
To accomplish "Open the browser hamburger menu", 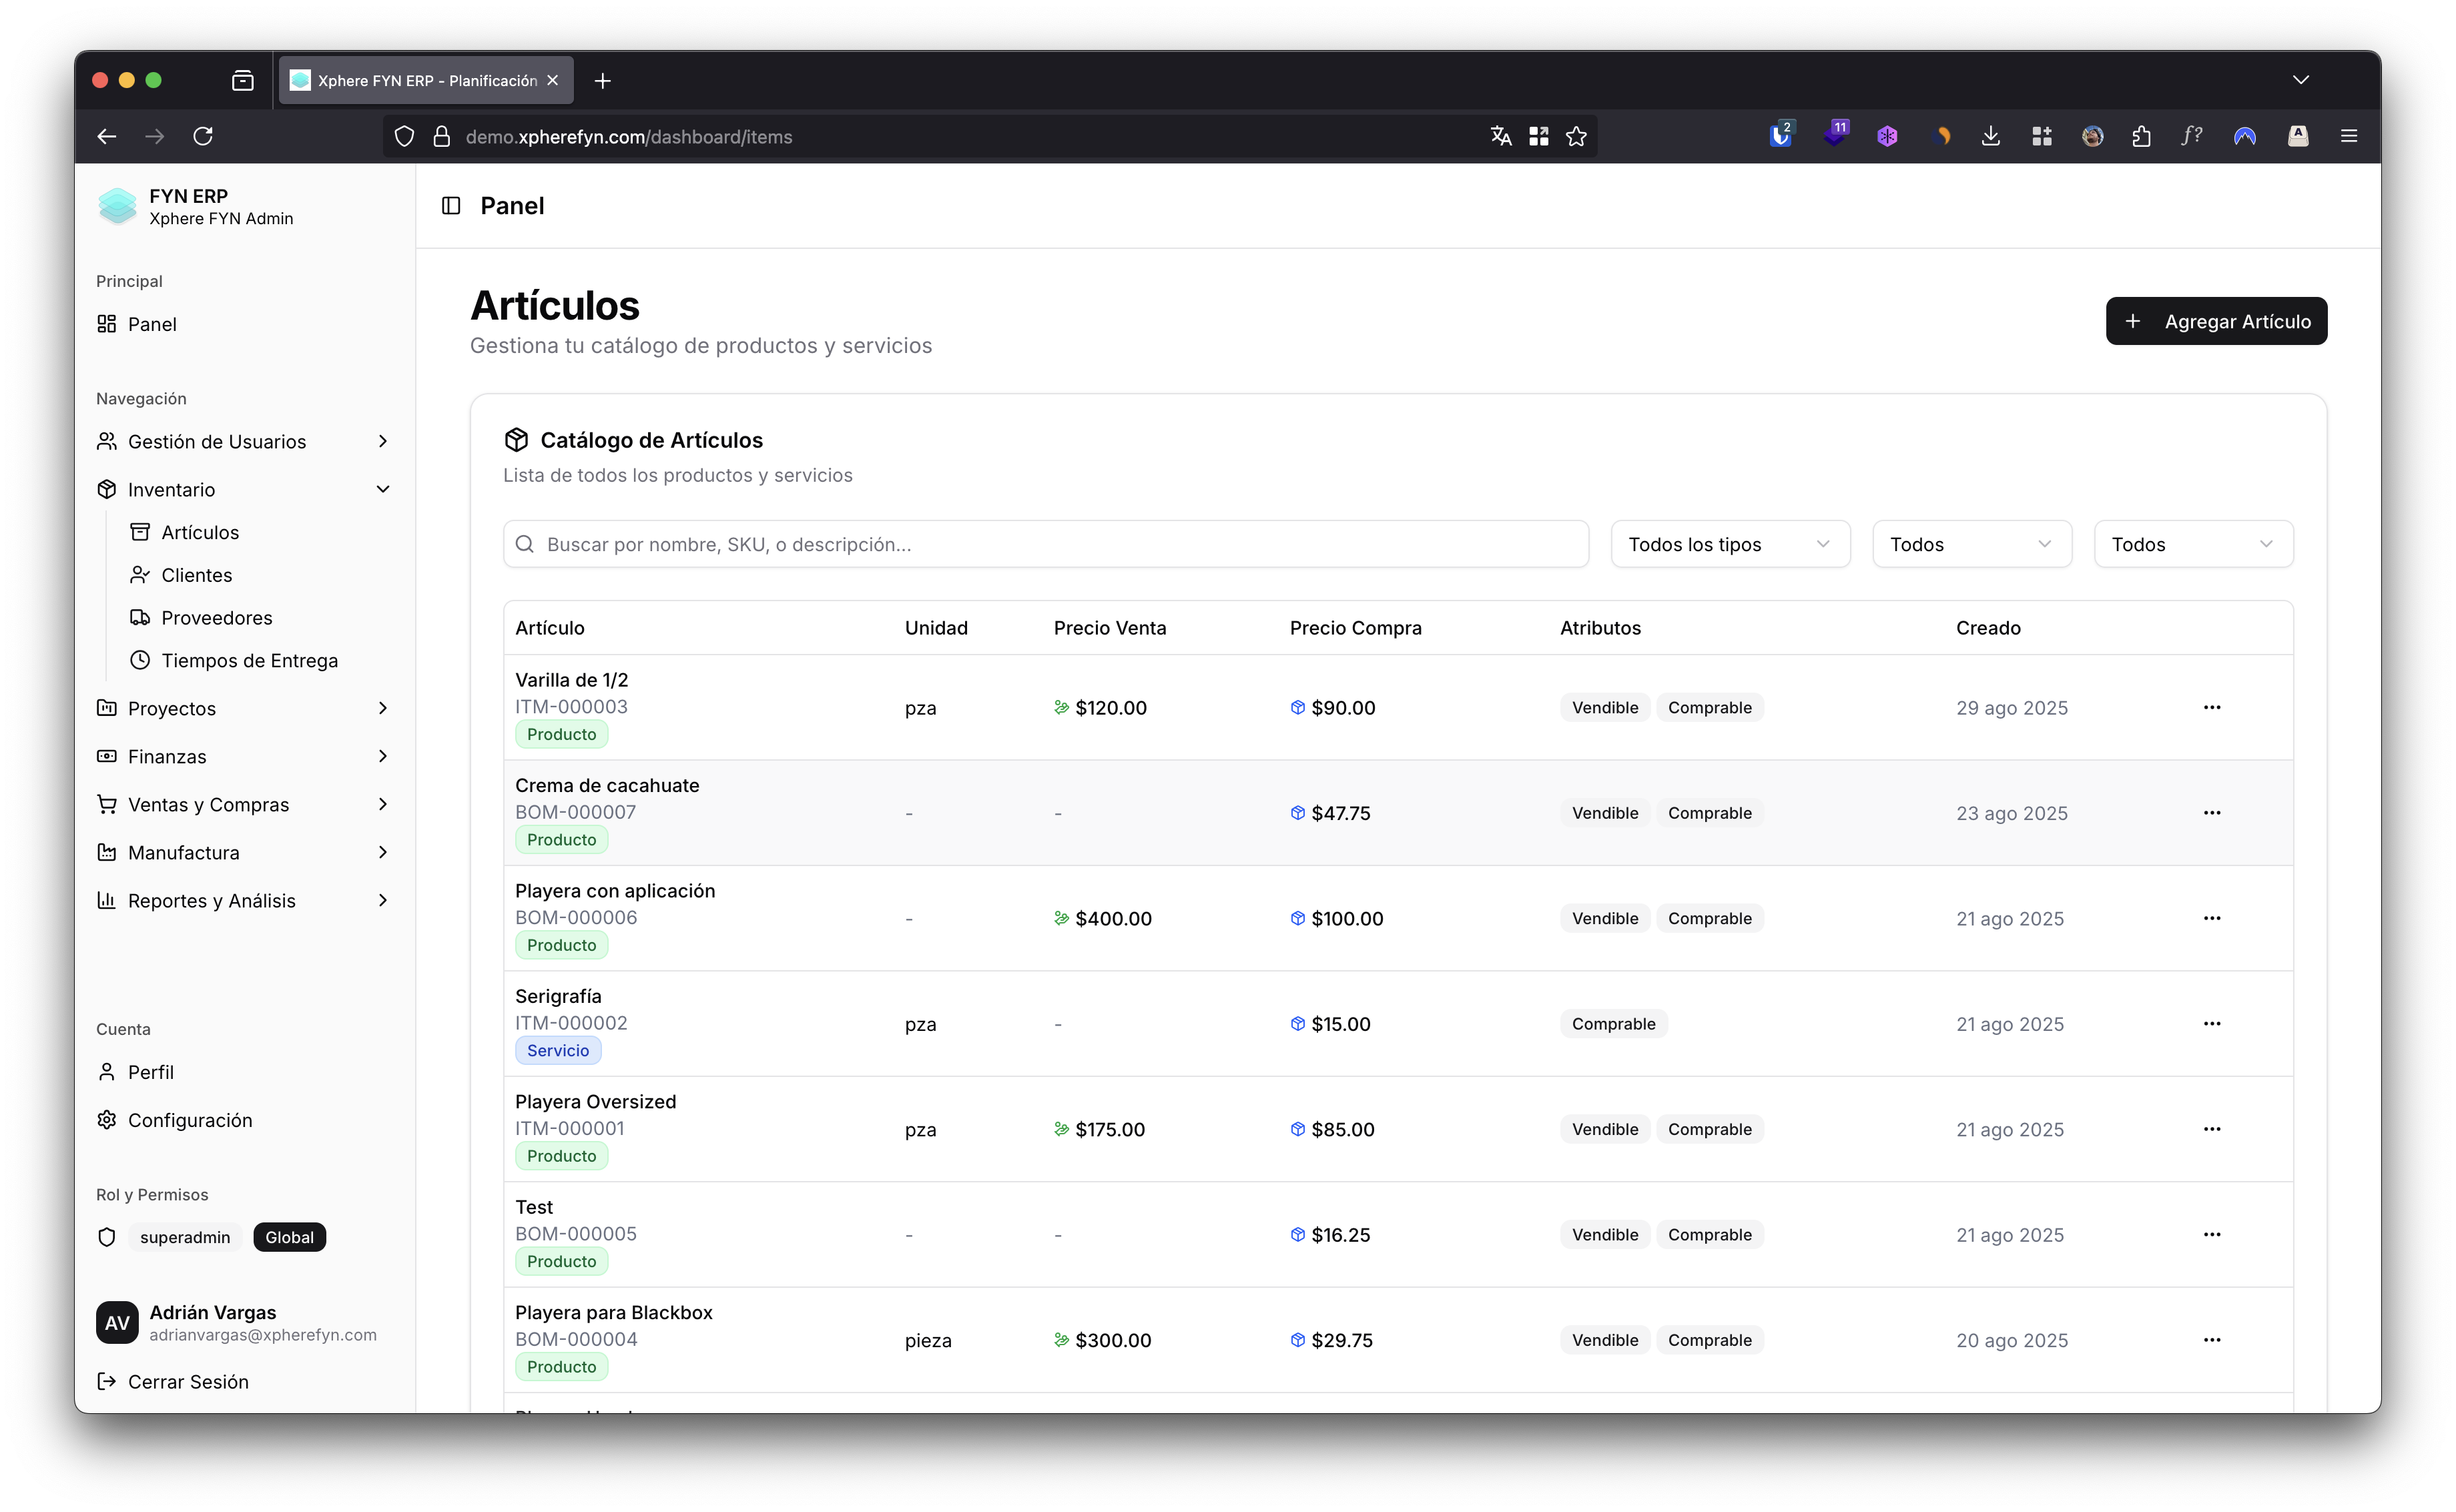I will click(x=2349, y=136).
